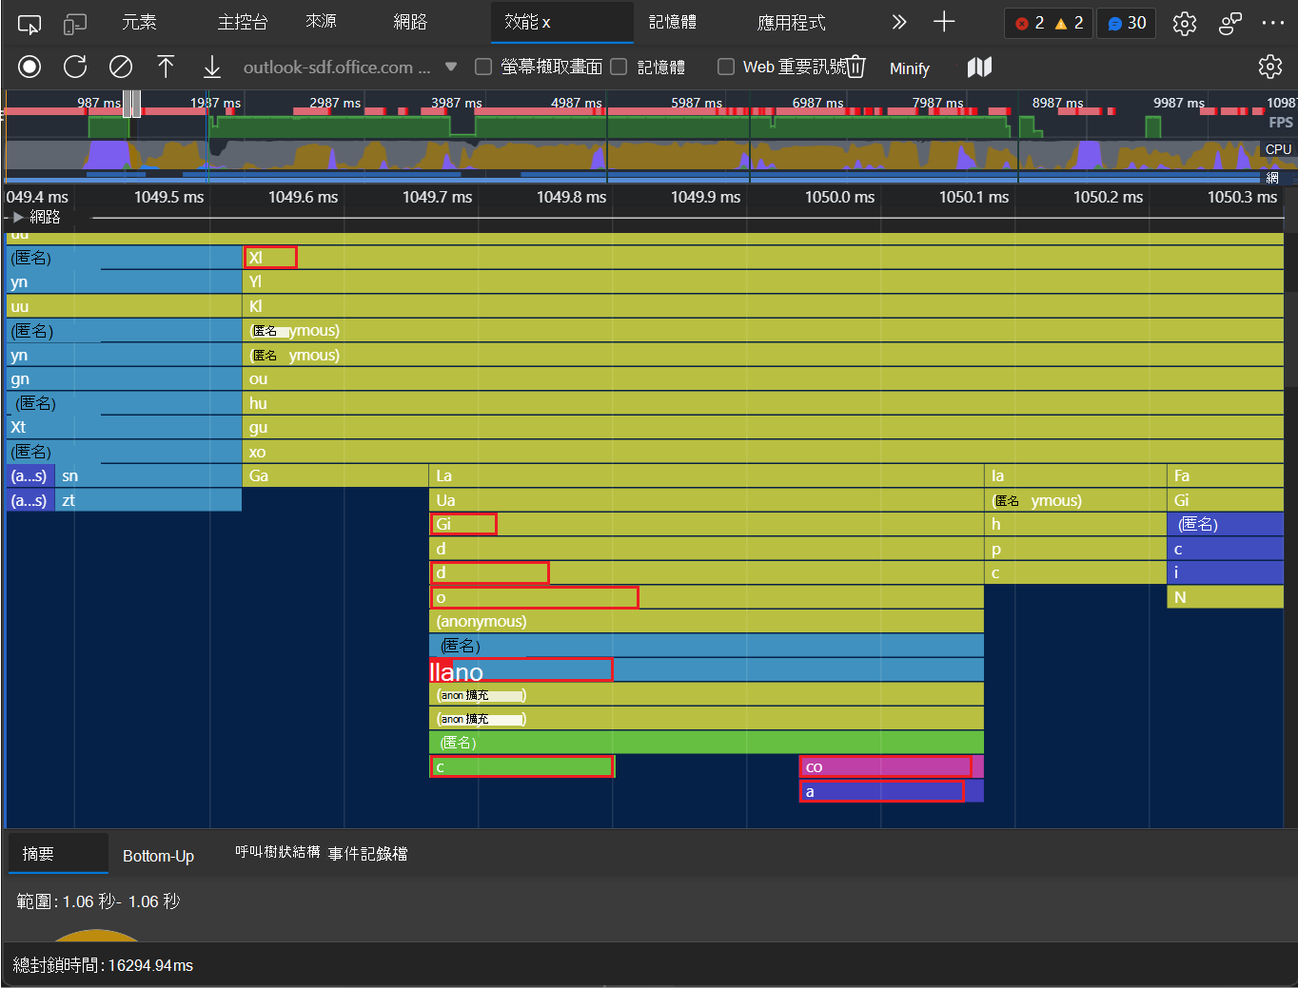Click the feedback people icon

[x=1230, y=24]
